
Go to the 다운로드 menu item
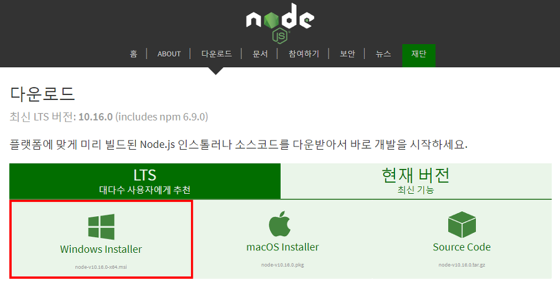(x=217, y=54)
